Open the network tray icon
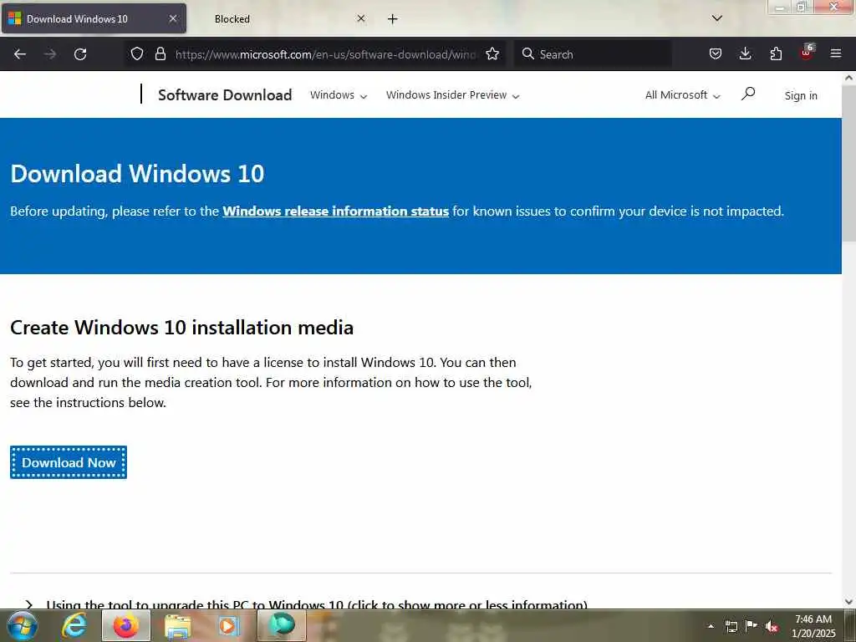 pyautogui.click(x=731, y=626)
